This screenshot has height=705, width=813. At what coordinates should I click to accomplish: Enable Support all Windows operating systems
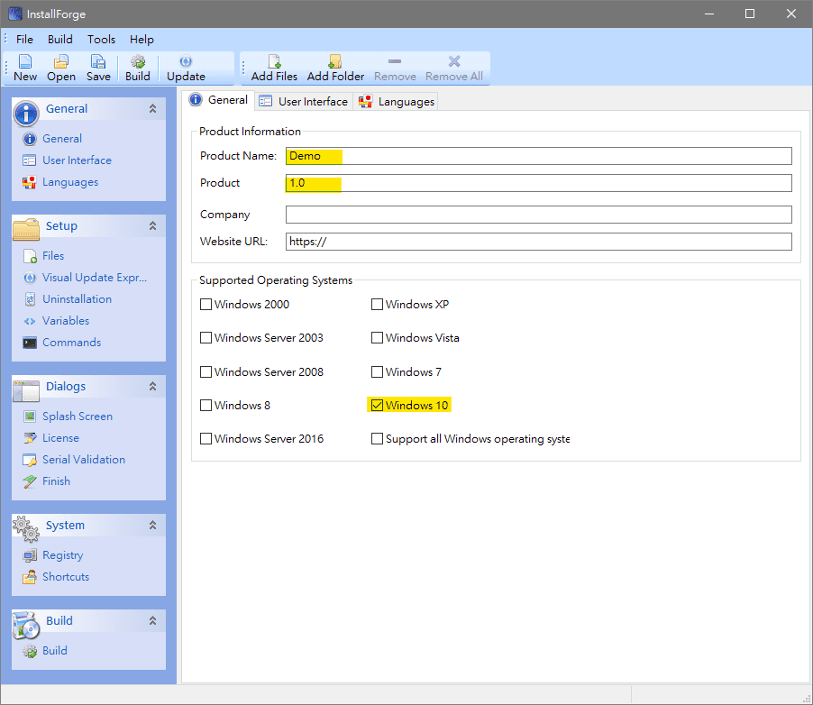pyautogui.click(x=377, y=439)
